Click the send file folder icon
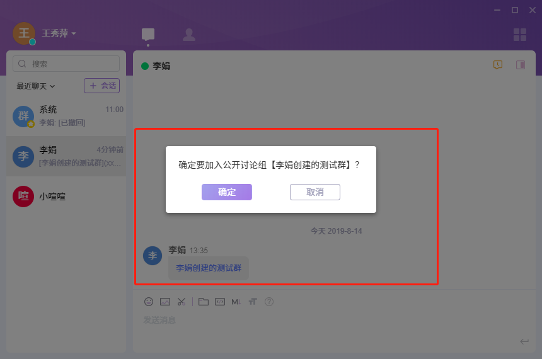The height and width of the screenshot is (359, 542). click(x=203, y=302)
